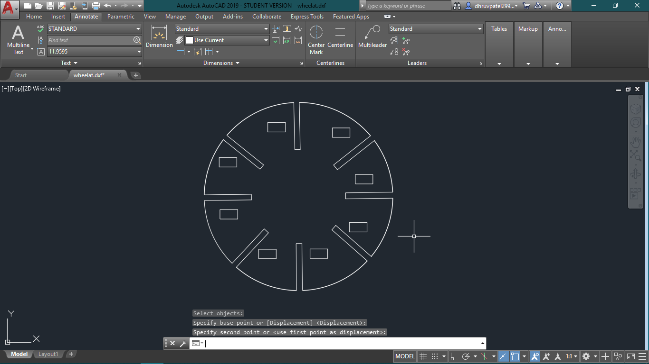
Task: Switch to the Express Tools tab
Action: pos(307,17)
